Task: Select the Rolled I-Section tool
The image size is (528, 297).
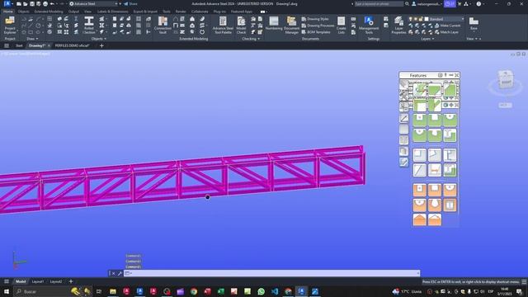Action: tap(89, 26)
